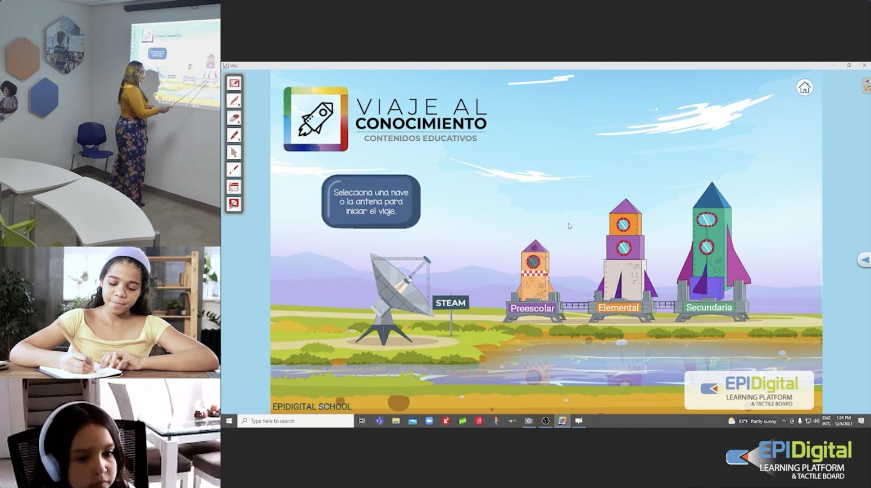Open OBS Studio from the taskbar
Image resolution: width=871 pixels, height=488 pixels.
545,421
